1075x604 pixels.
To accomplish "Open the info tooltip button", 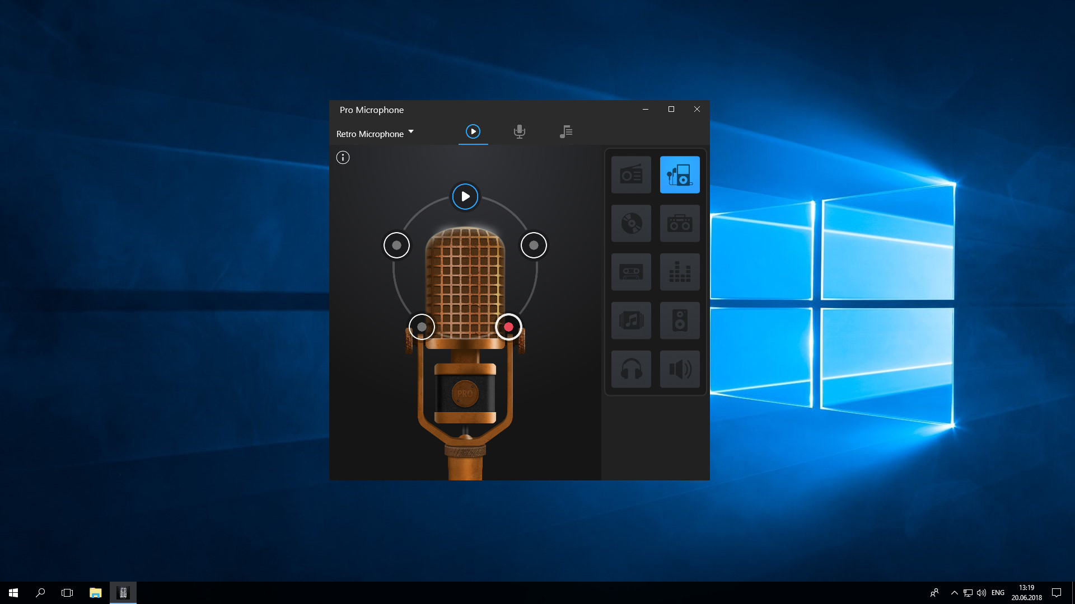I will click(x=343, y=158).
